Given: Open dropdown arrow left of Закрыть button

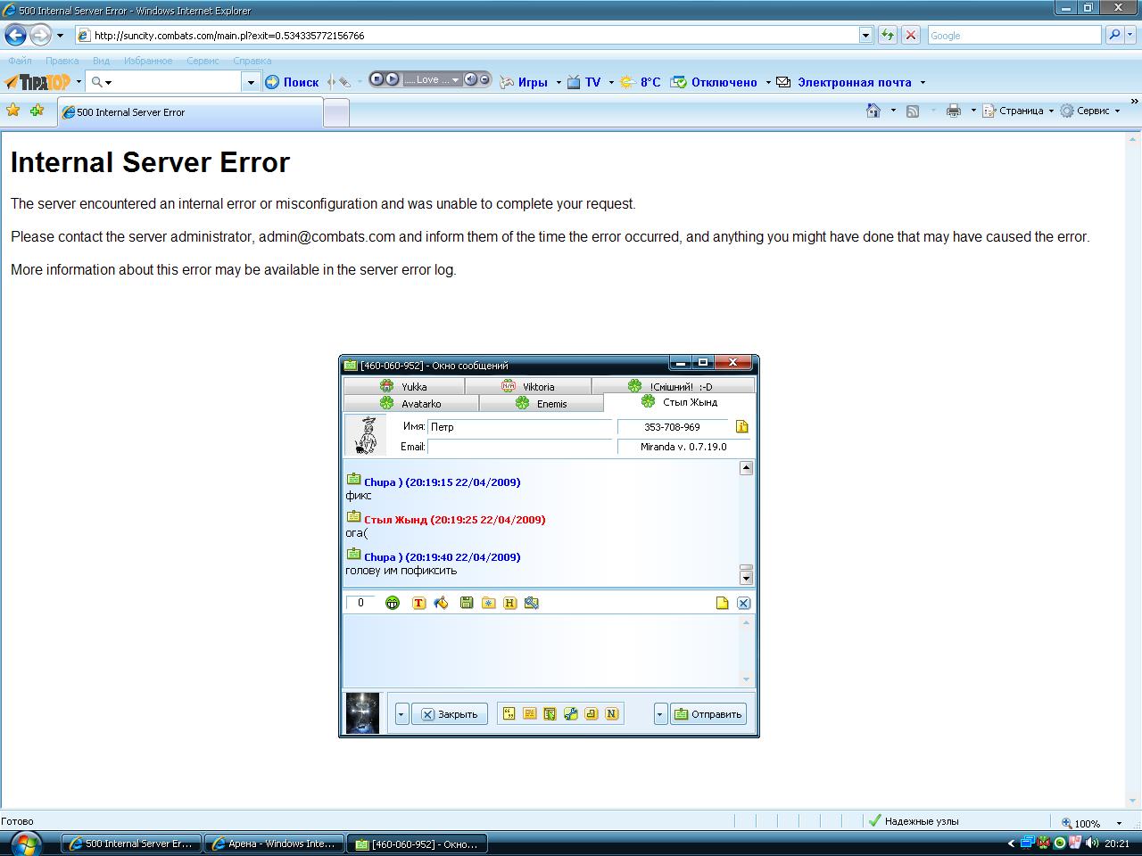Looking at the screenshot, I should click(x=401, y=714).
